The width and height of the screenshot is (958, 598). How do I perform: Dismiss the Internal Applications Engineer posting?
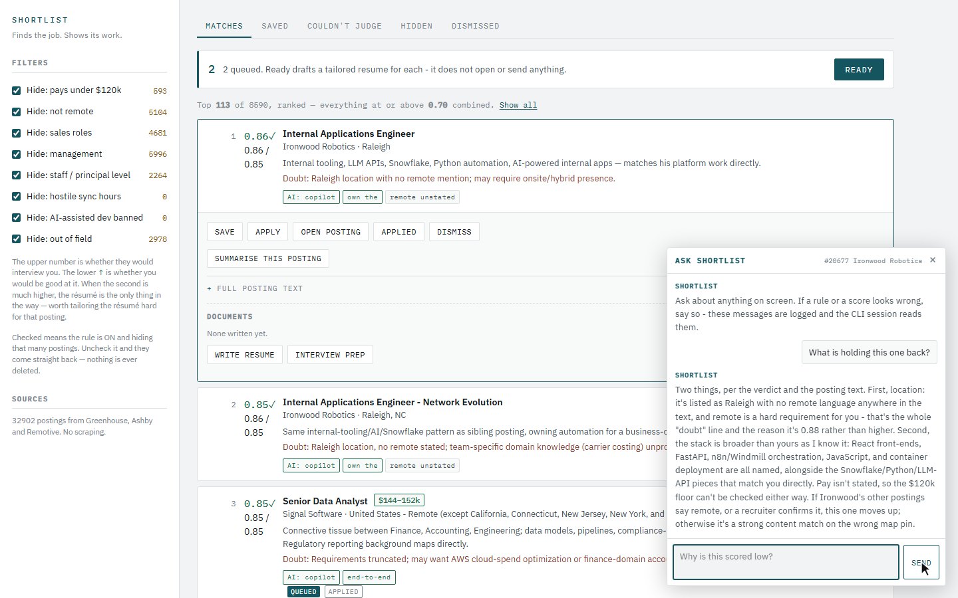pos(454,232)
